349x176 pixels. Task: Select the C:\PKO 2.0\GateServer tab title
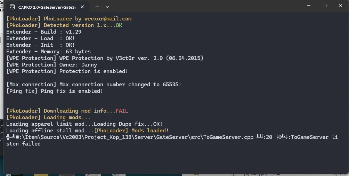tap(46, 7)
